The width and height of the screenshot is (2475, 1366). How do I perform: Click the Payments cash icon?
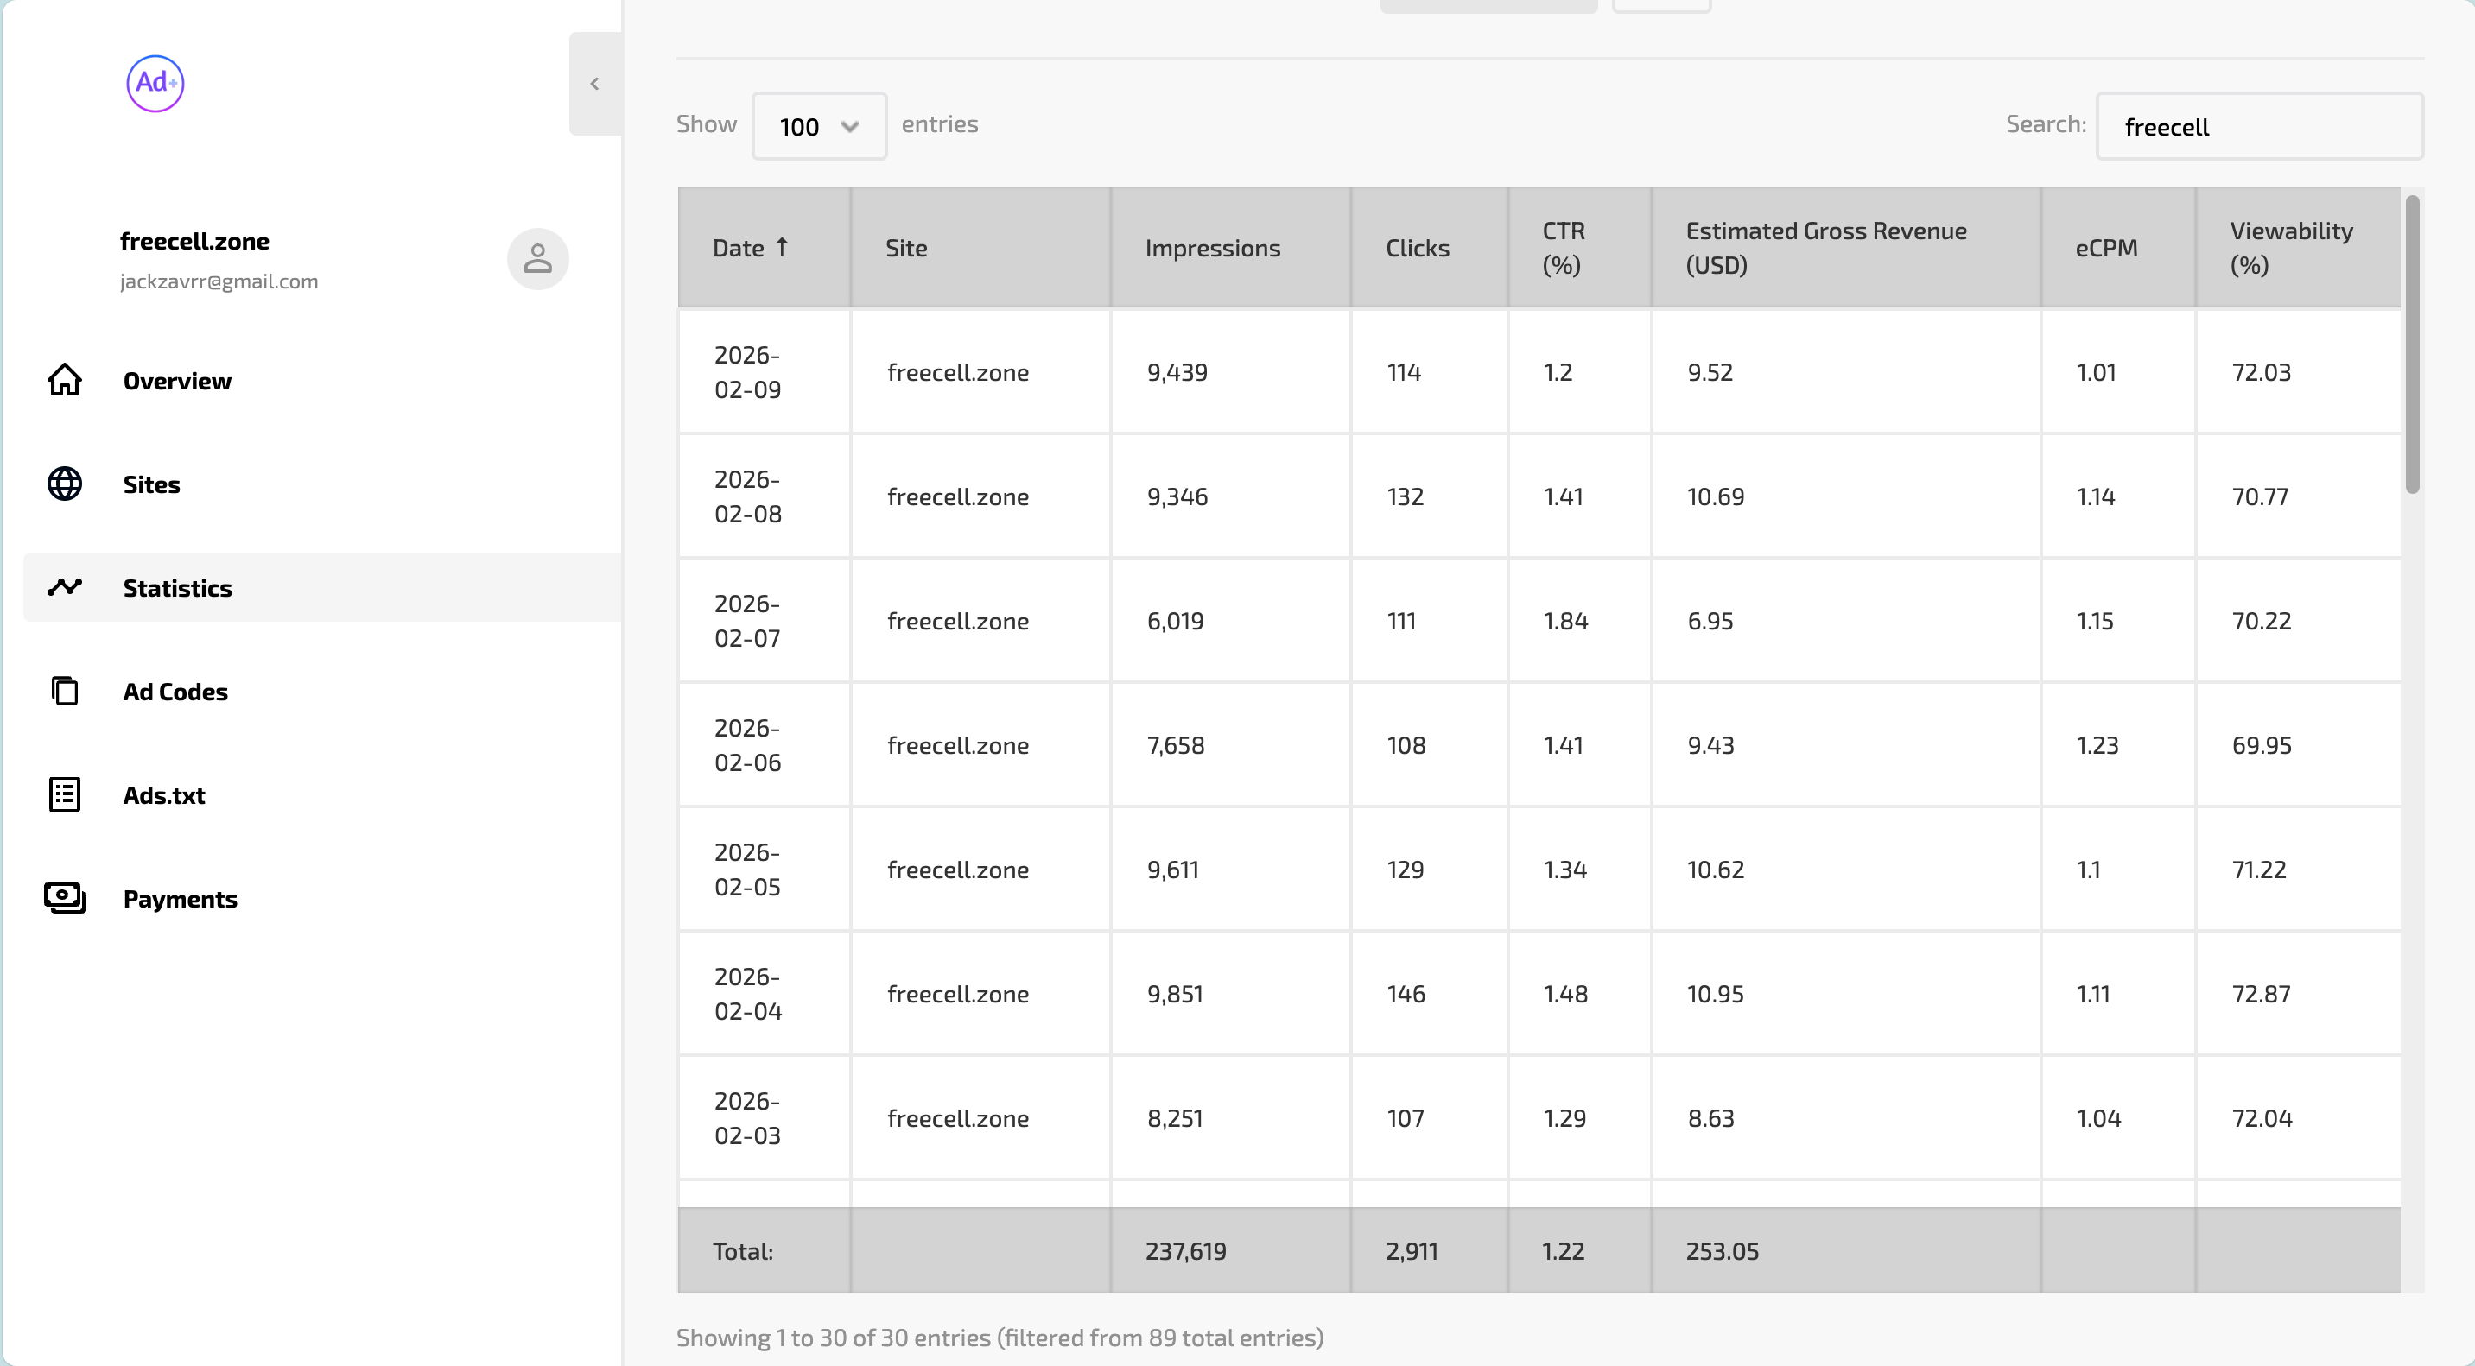65,898
